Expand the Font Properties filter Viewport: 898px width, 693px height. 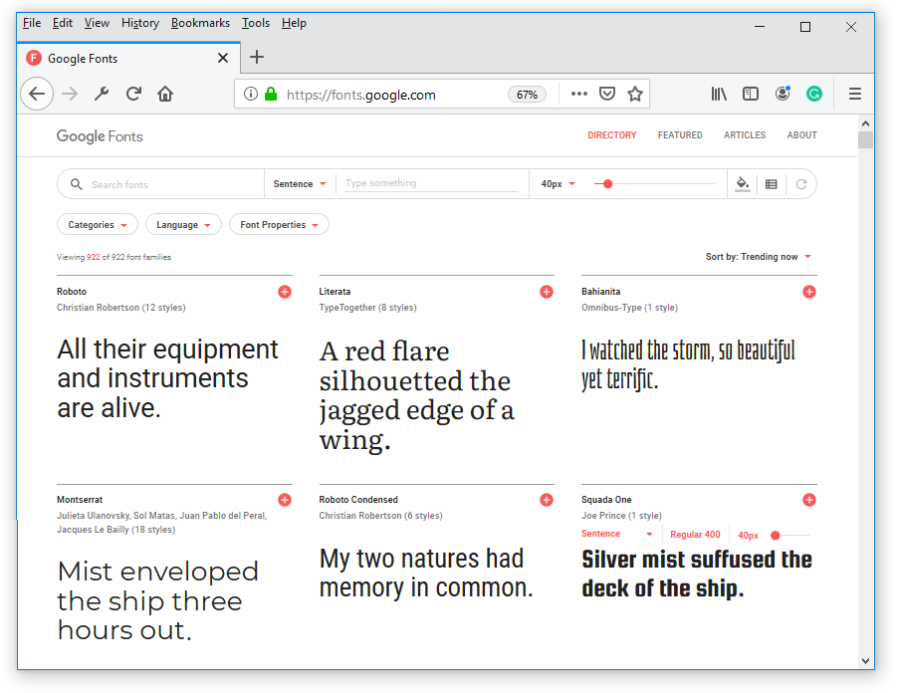pyautogui.click(x=279, y=225)
